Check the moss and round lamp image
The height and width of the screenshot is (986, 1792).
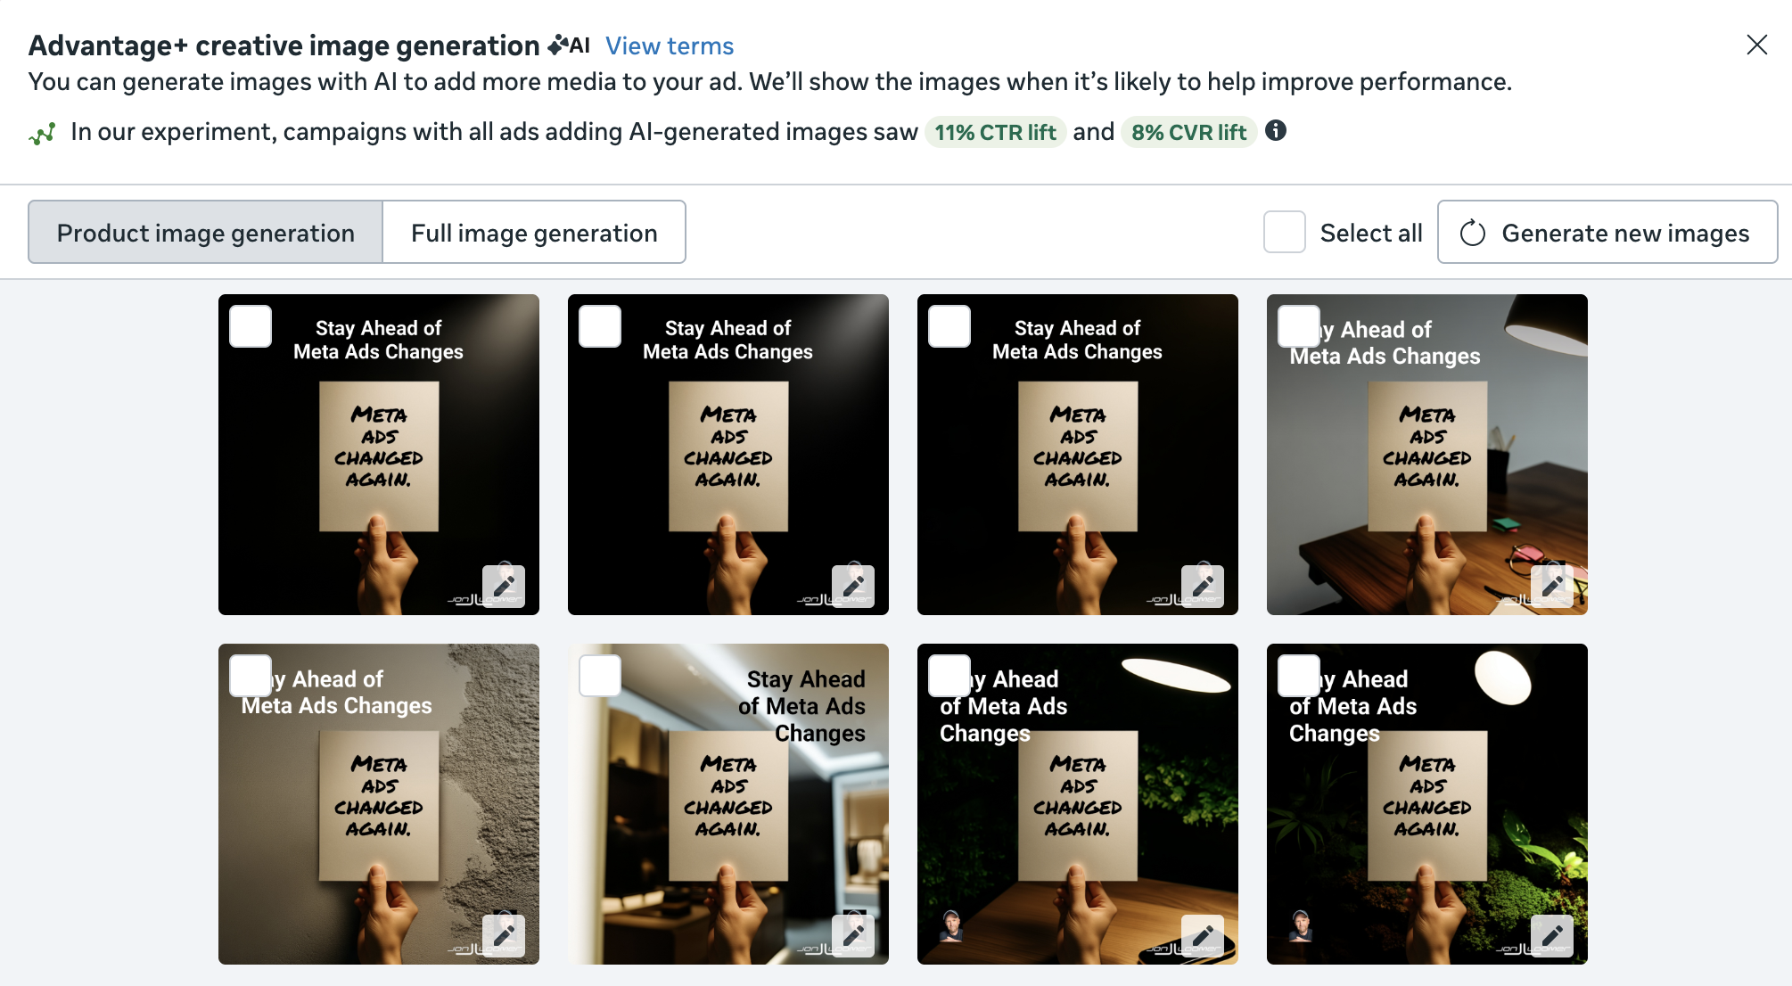(x=1299, y=676)
